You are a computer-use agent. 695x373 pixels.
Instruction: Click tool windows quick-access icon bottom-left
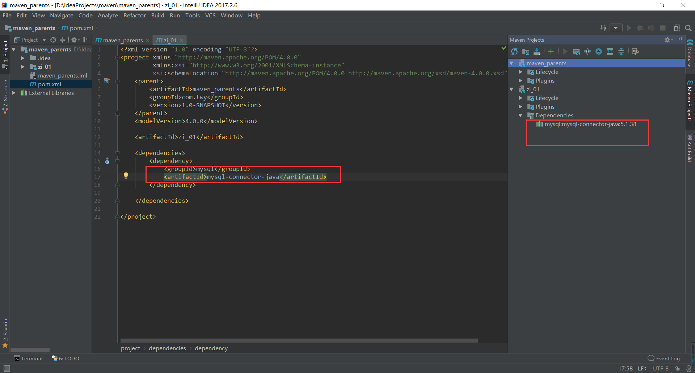pyautogui.click(x=7, y=368)
